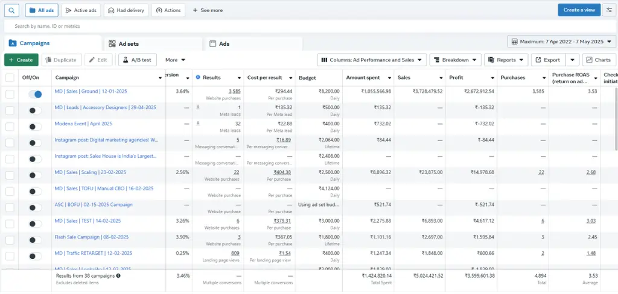Open the Reports dropdown
This screenshot has width=618, height=294.
tap(506, 60)
